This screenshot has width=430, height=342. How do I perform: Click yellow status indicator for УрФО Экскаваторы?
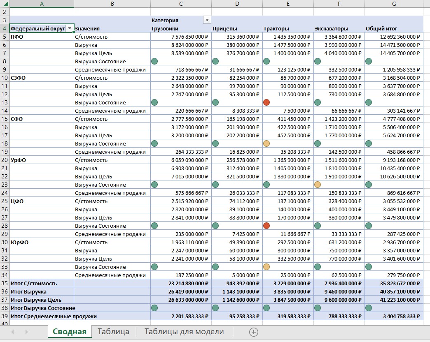tap(318, 185)
